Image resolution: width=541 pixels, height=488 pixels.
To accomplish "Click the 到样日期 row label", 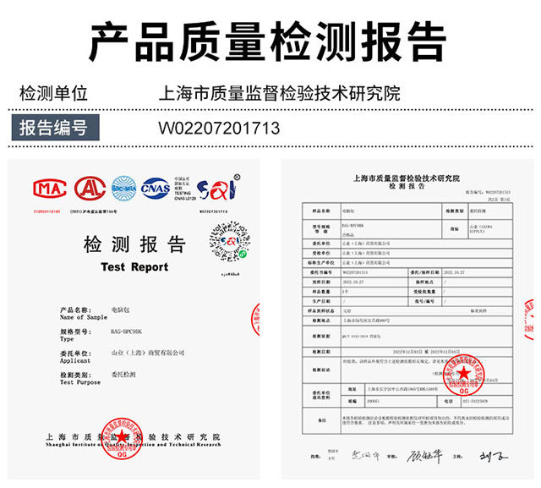I will [x=321, y=282].
